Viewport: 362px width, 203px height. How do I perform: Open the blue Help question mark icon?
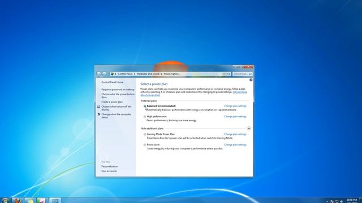coord(251,80)
